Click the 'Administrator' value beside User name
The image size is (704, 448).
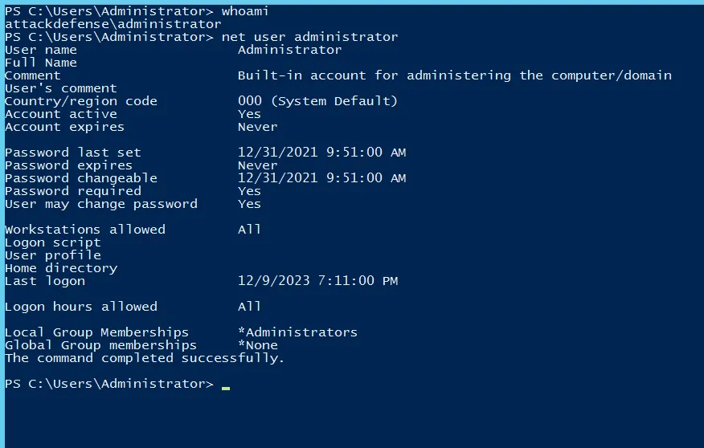pos(289,50)
